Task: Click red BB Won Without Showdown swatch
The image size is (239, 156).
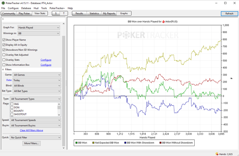Action: pyautogui.click(x=160, y=143)
